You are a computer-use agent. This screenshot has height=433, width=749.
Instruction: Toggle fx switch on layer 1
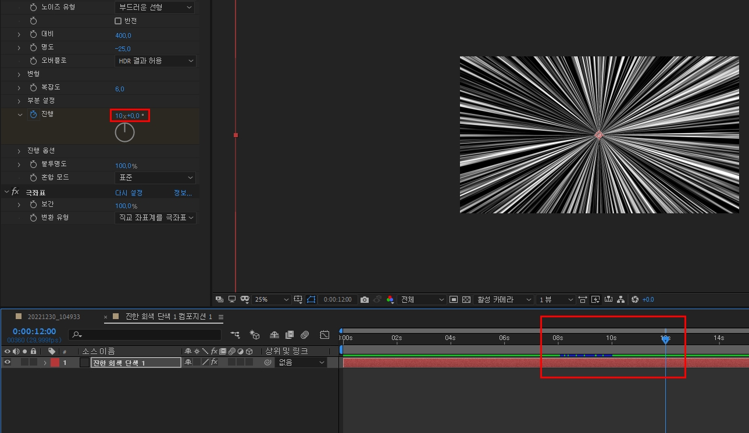214,362
